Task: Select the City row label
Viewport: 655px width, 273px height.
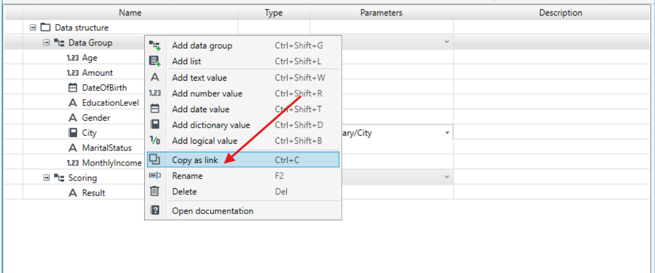Action: point(90,133)
